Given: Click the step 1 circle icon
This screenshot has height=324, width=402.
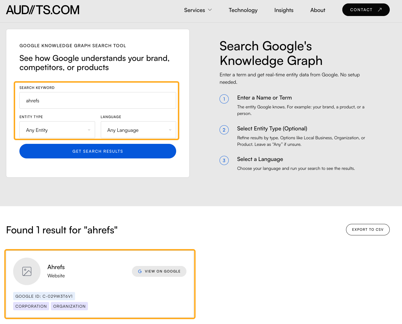Looking at the screenshot, I should 224,99.
